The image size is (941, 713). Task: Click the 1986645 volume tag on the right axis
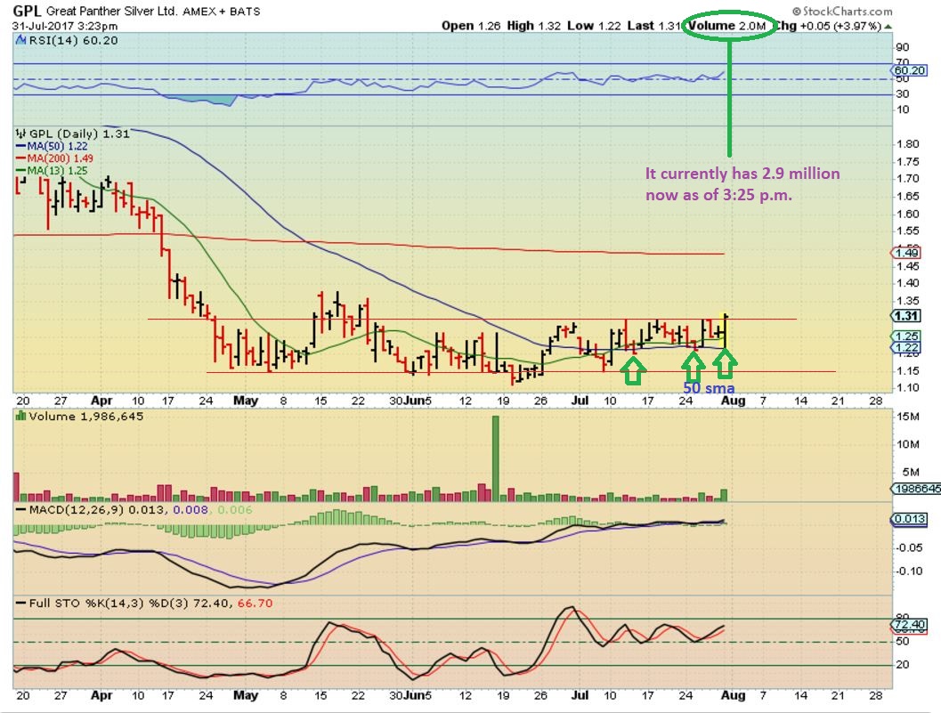pos(917,489)
